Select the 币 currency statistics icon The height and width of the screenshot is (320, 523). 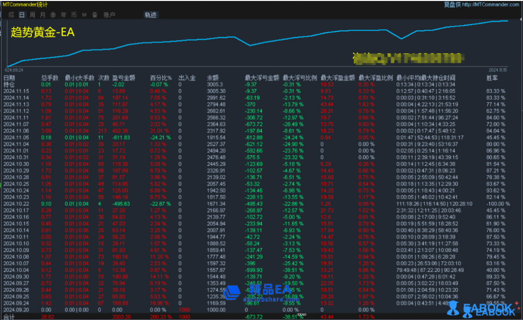73,15
